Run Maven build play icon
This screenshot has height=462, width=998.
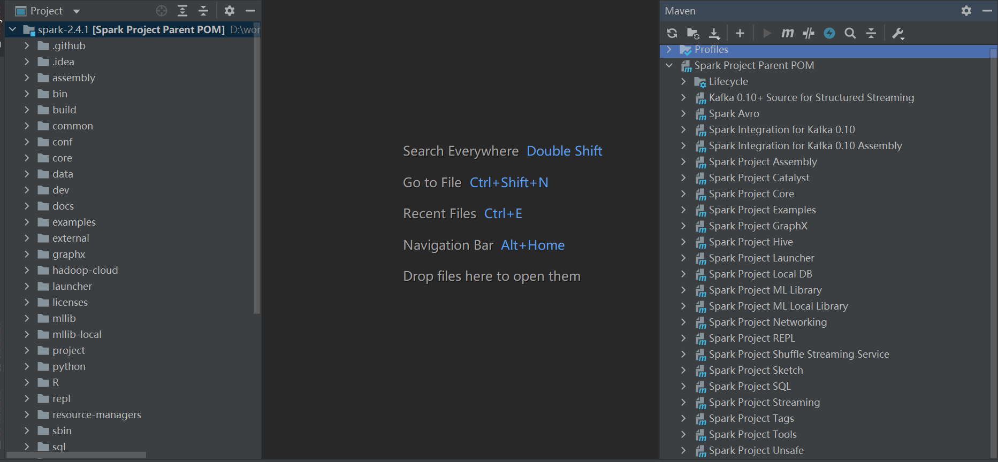767,33
